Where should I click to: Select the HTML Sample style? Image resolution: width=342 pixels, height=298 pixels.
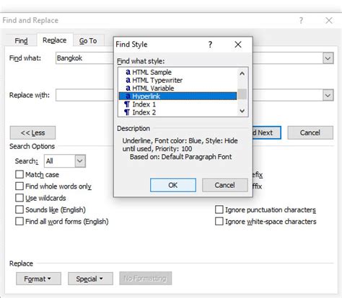point(177,72)
